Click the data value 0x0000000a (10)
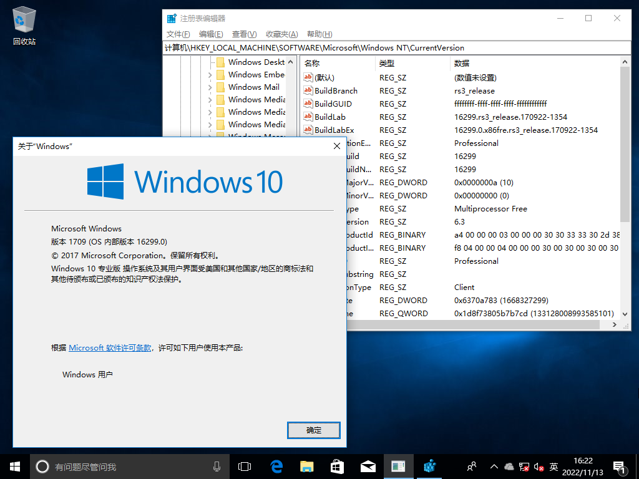Image resolution: width=639 pixels, height=479 pixels. (484, 183)
